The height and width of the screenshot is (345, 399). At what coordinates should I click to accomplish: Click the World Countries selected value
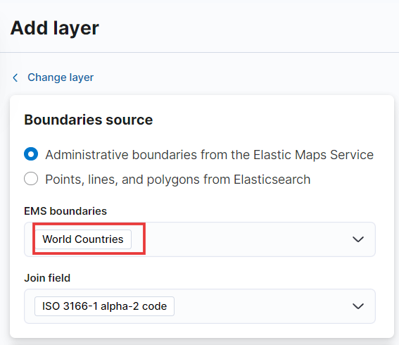click(83, 239)
